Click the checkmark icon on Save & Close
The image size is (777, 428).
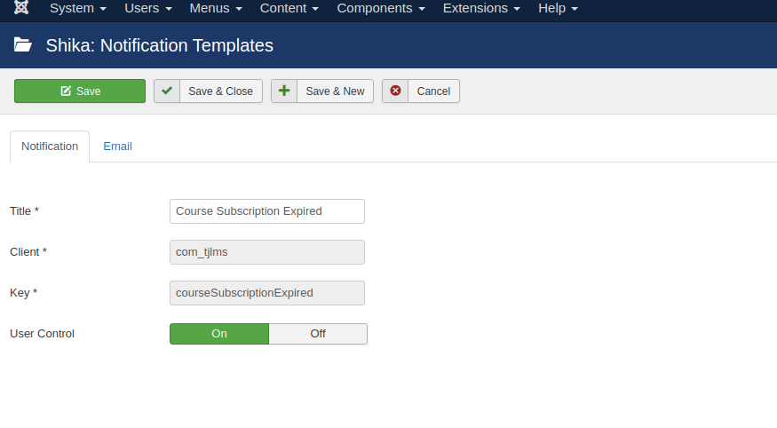[167, 91]
